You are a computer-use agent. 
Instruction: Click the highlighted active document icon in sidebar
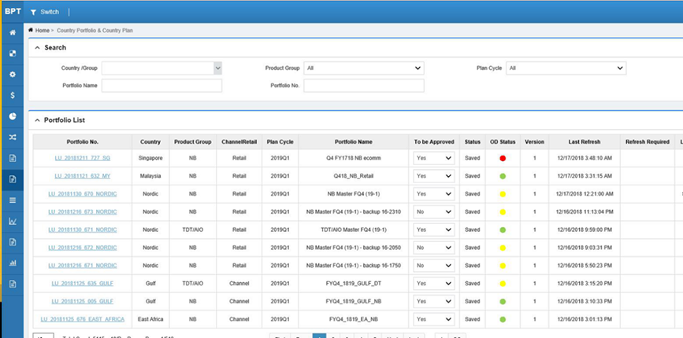coord(13,179)
